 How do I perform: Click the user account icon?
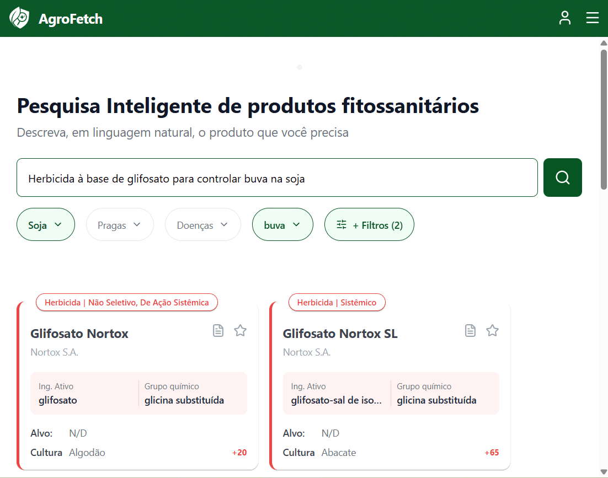564,18
